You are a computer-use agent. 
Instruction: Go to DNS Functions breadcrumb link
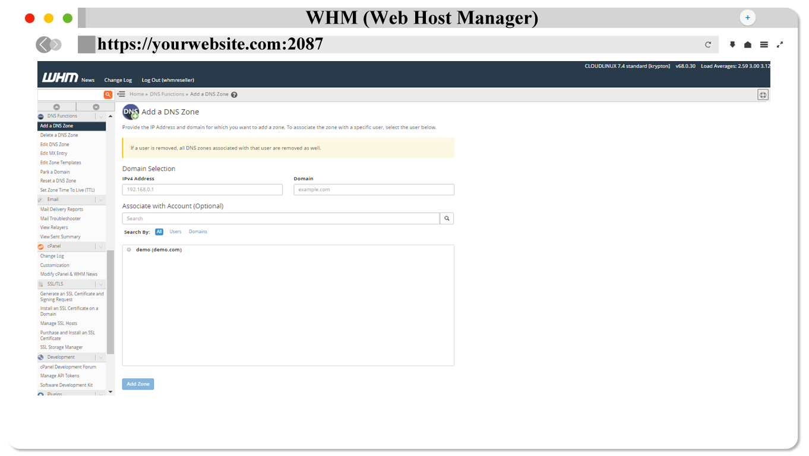(168, 94)
